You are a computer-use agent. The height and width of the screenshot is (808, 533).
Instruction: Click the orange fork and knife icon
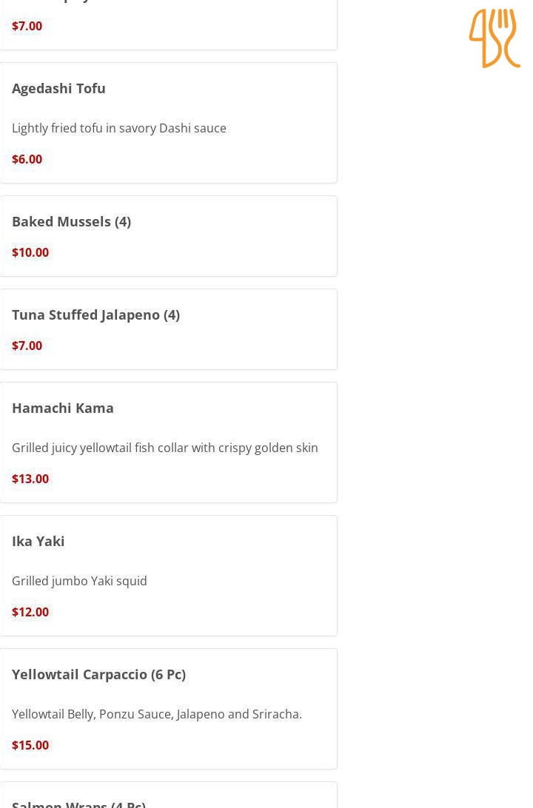(x=494, y=38)
